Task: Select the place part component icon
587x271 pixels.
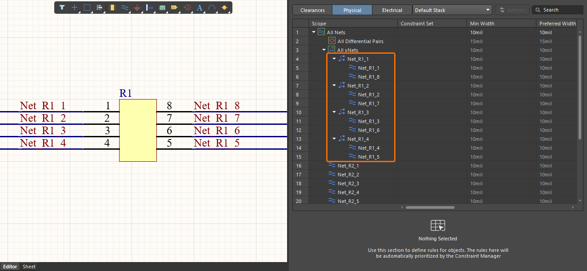Action: click(112, 8)
